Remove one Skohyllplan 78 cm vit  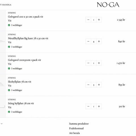[x=88, y=85]
